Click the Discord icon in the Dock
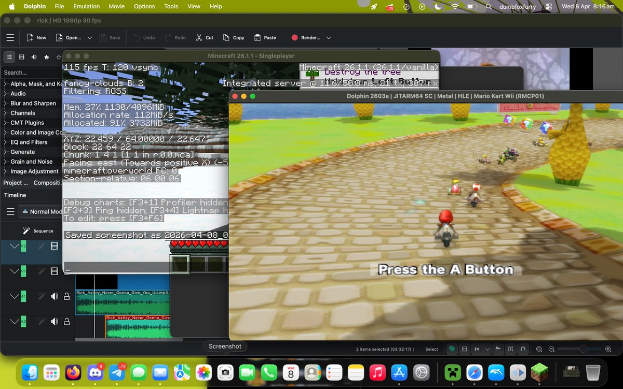Screen dimensions: 623x389 [x=94, y=372]
